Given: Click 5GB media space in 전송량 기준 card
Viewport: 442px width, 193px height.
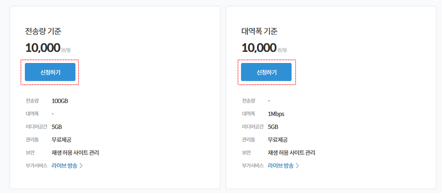Looking at the screenshot, I should pos(57,127).
